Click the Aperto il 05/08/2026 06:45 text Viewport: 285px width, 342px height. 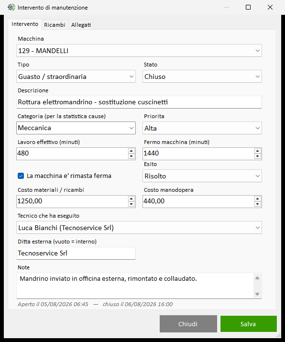53,304
